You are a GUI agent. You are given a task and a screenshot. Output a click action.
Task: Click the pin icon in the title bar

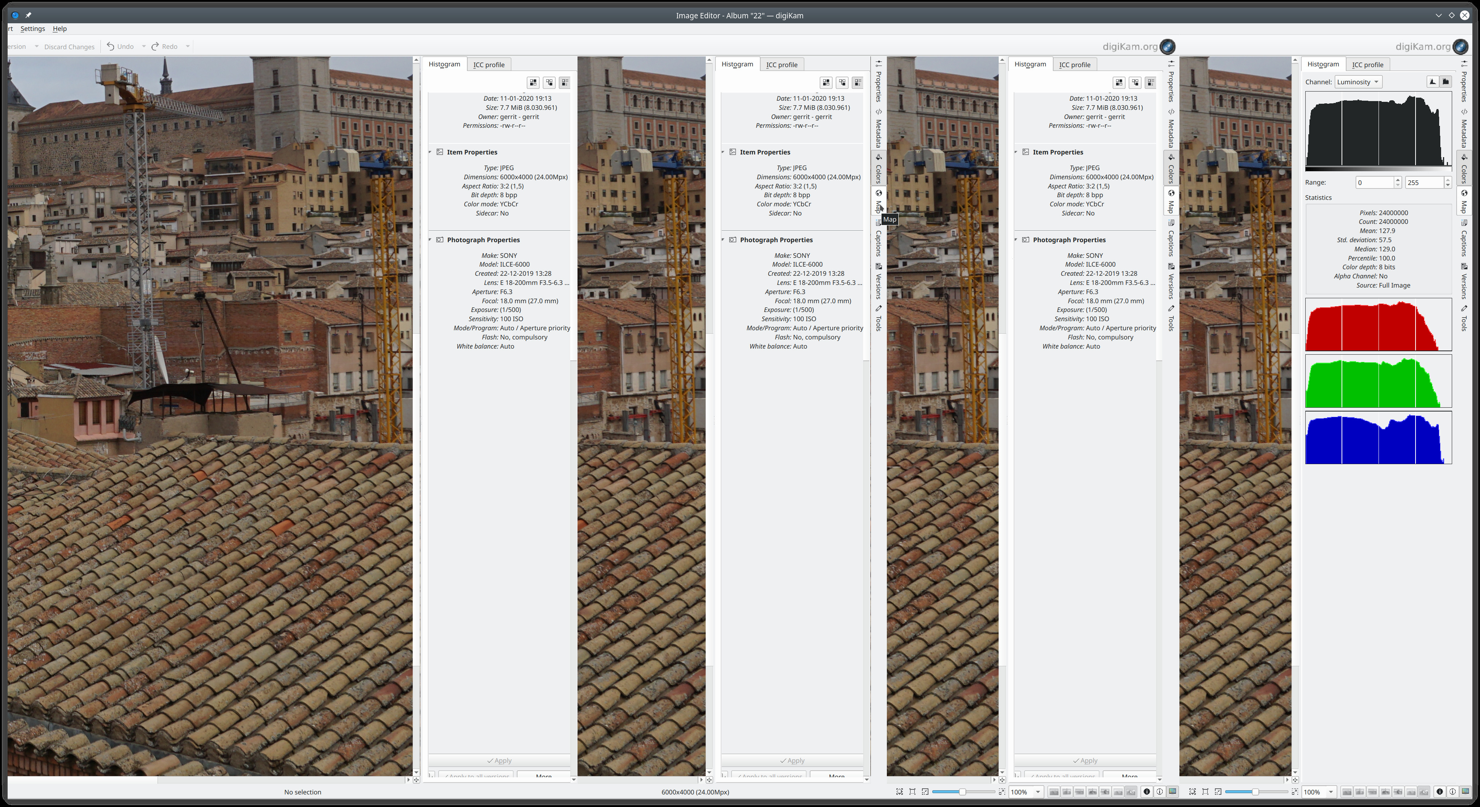point(28,16)
